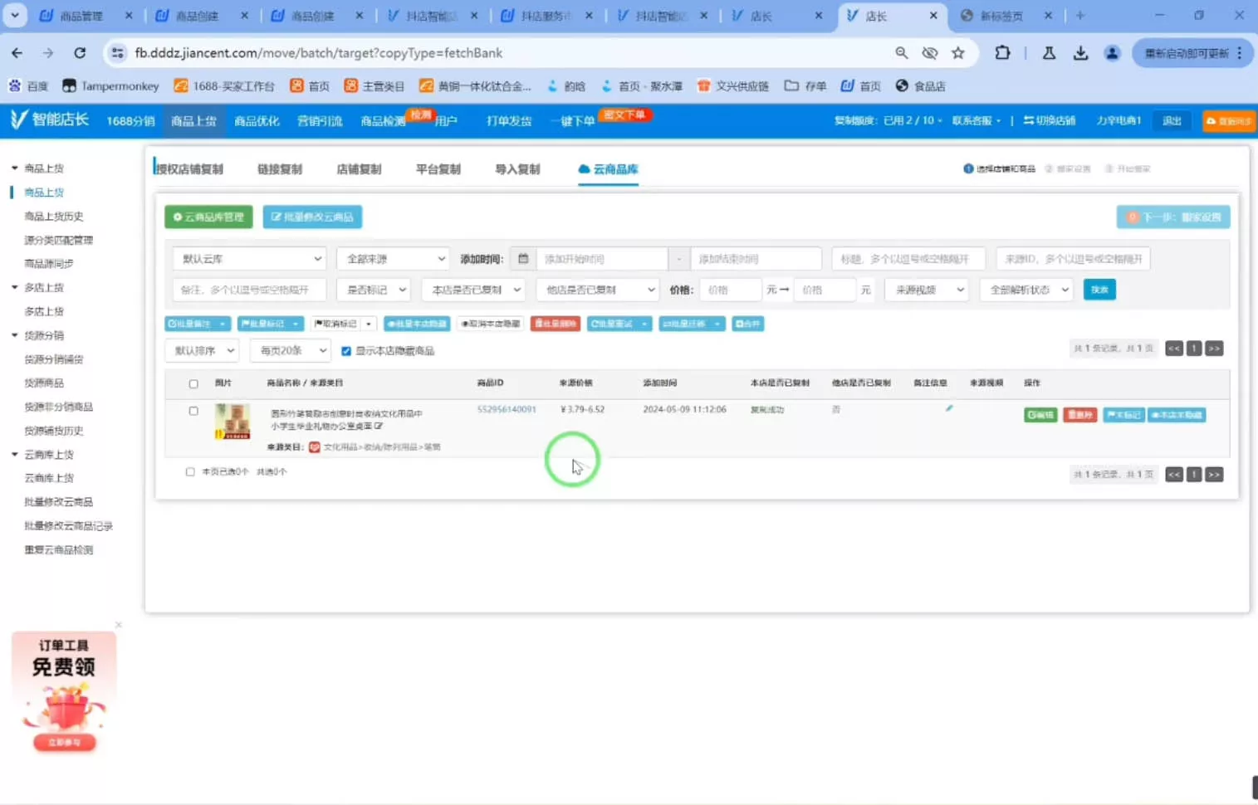Check the product row checkbox
1258x805 pixels.
(193, 410)
